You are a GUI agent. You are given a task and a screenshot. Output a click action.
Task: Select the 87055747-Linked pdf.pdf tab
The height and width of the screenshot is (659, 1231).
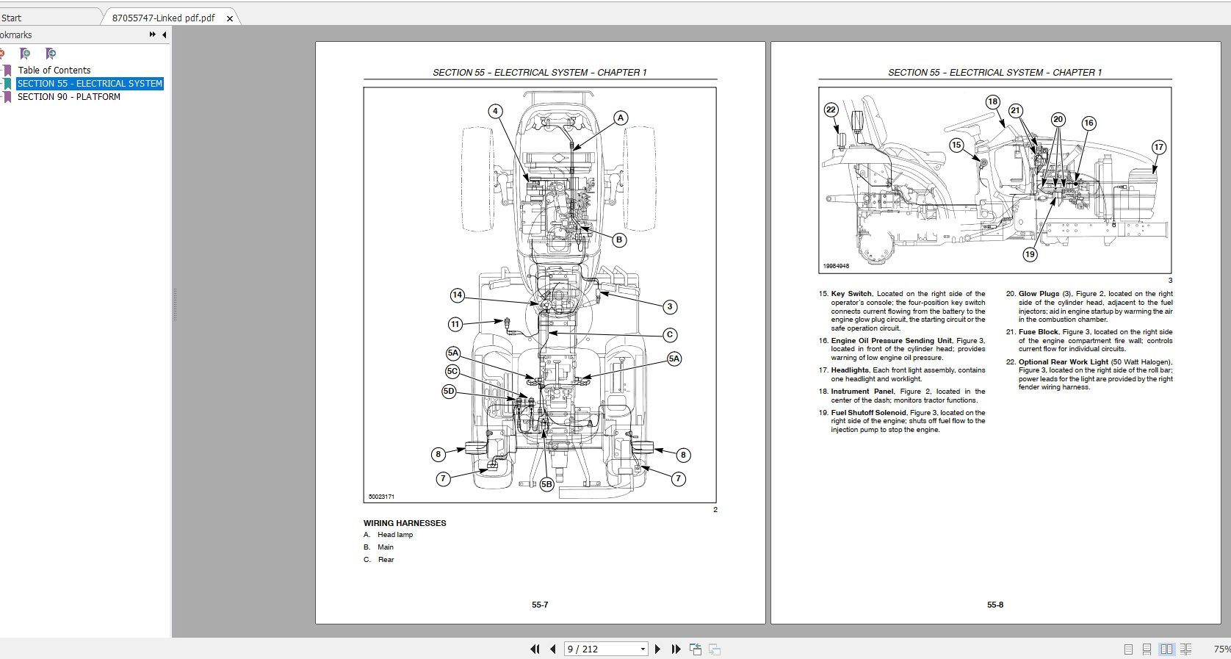coord(164,18)
